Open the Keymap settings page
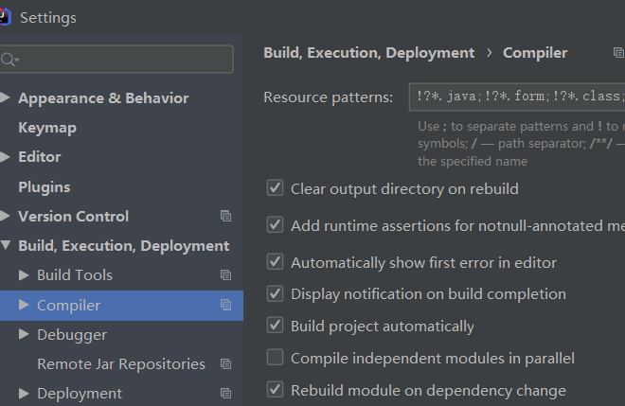625x406 pixels. (47, 128)
